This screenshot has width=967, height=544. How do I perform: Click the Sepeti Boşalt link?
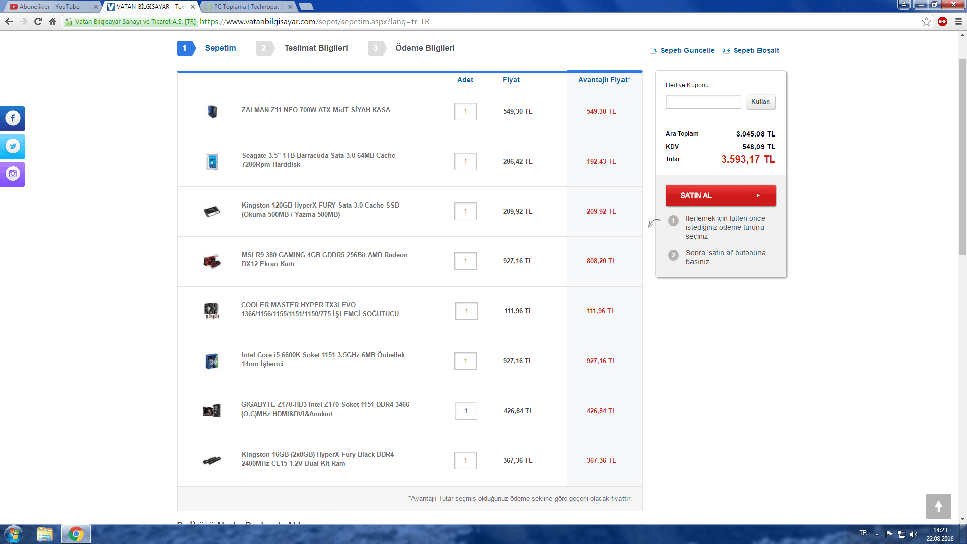point(755,50)
